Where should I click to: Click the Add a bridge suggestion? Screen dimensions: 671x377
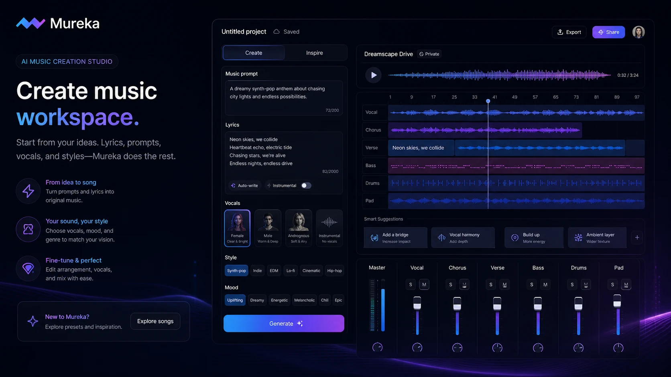click(x=395, y=238)
